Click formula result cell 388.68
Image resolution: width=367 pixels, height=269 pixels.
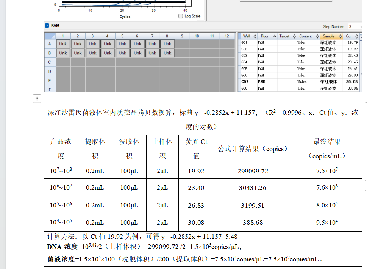(253, 223)
